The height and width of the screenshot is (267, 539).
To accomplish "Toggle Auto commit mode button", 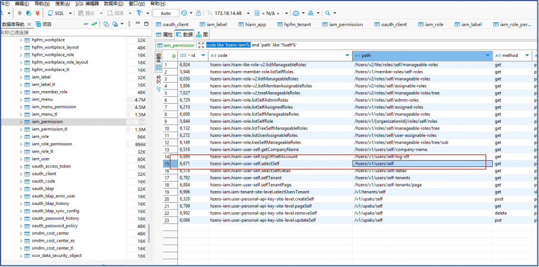I will click(166, 13).
